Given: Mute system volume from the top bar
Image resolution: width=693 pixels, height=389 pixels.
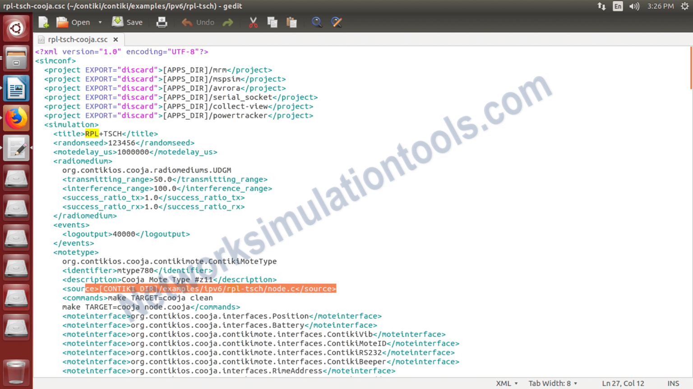Looking at the screenshot, I should (634, 6).
